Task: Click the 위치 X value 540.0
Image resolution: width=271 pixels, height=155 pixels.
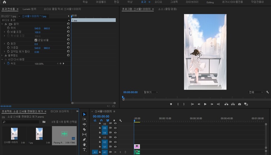Action: point(37,28)
